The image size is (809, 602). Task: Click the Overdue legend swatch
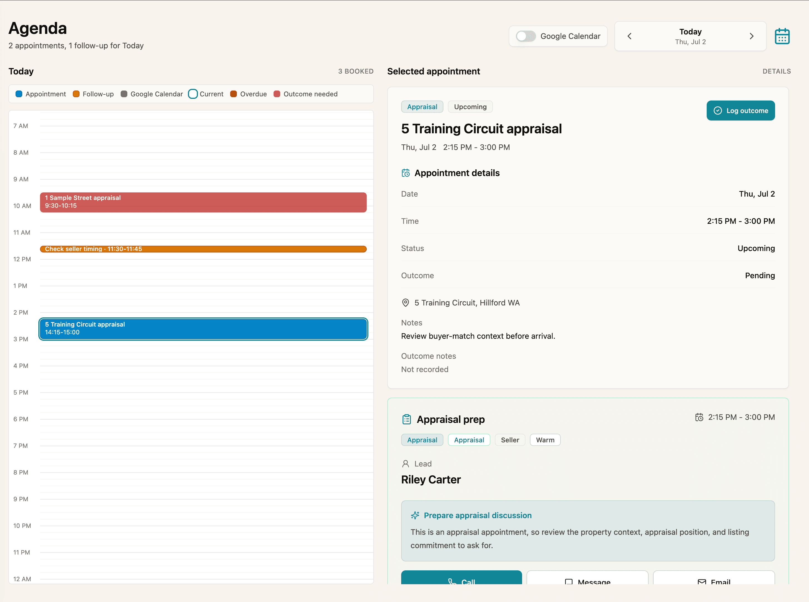(234, 94)
